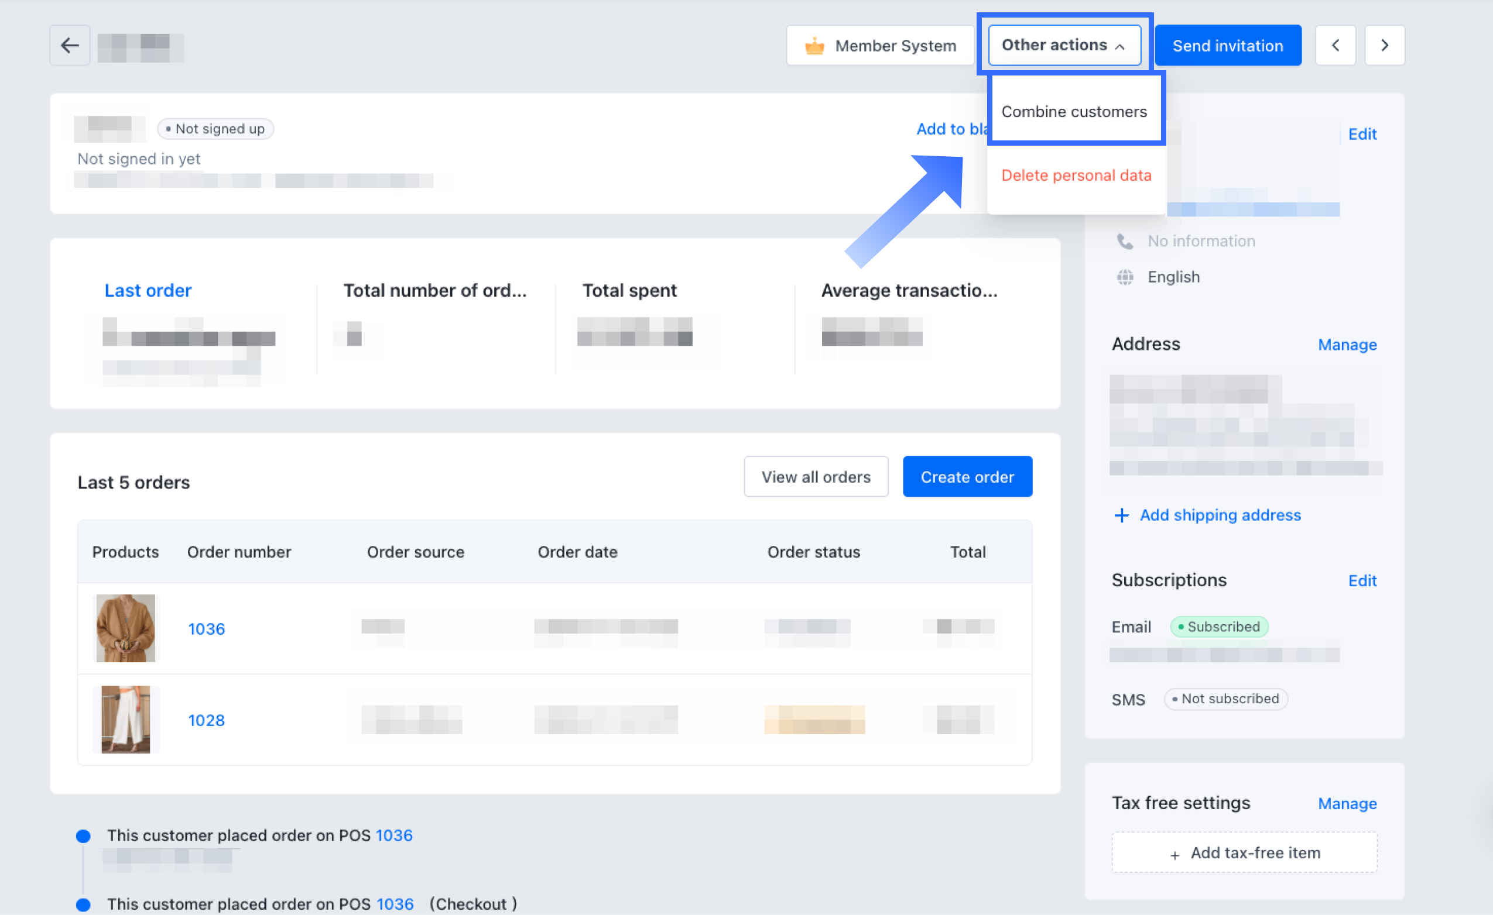1493x915 pixels.
Task: Click the globe icon next to English
Action: (x=1125, y=277)
